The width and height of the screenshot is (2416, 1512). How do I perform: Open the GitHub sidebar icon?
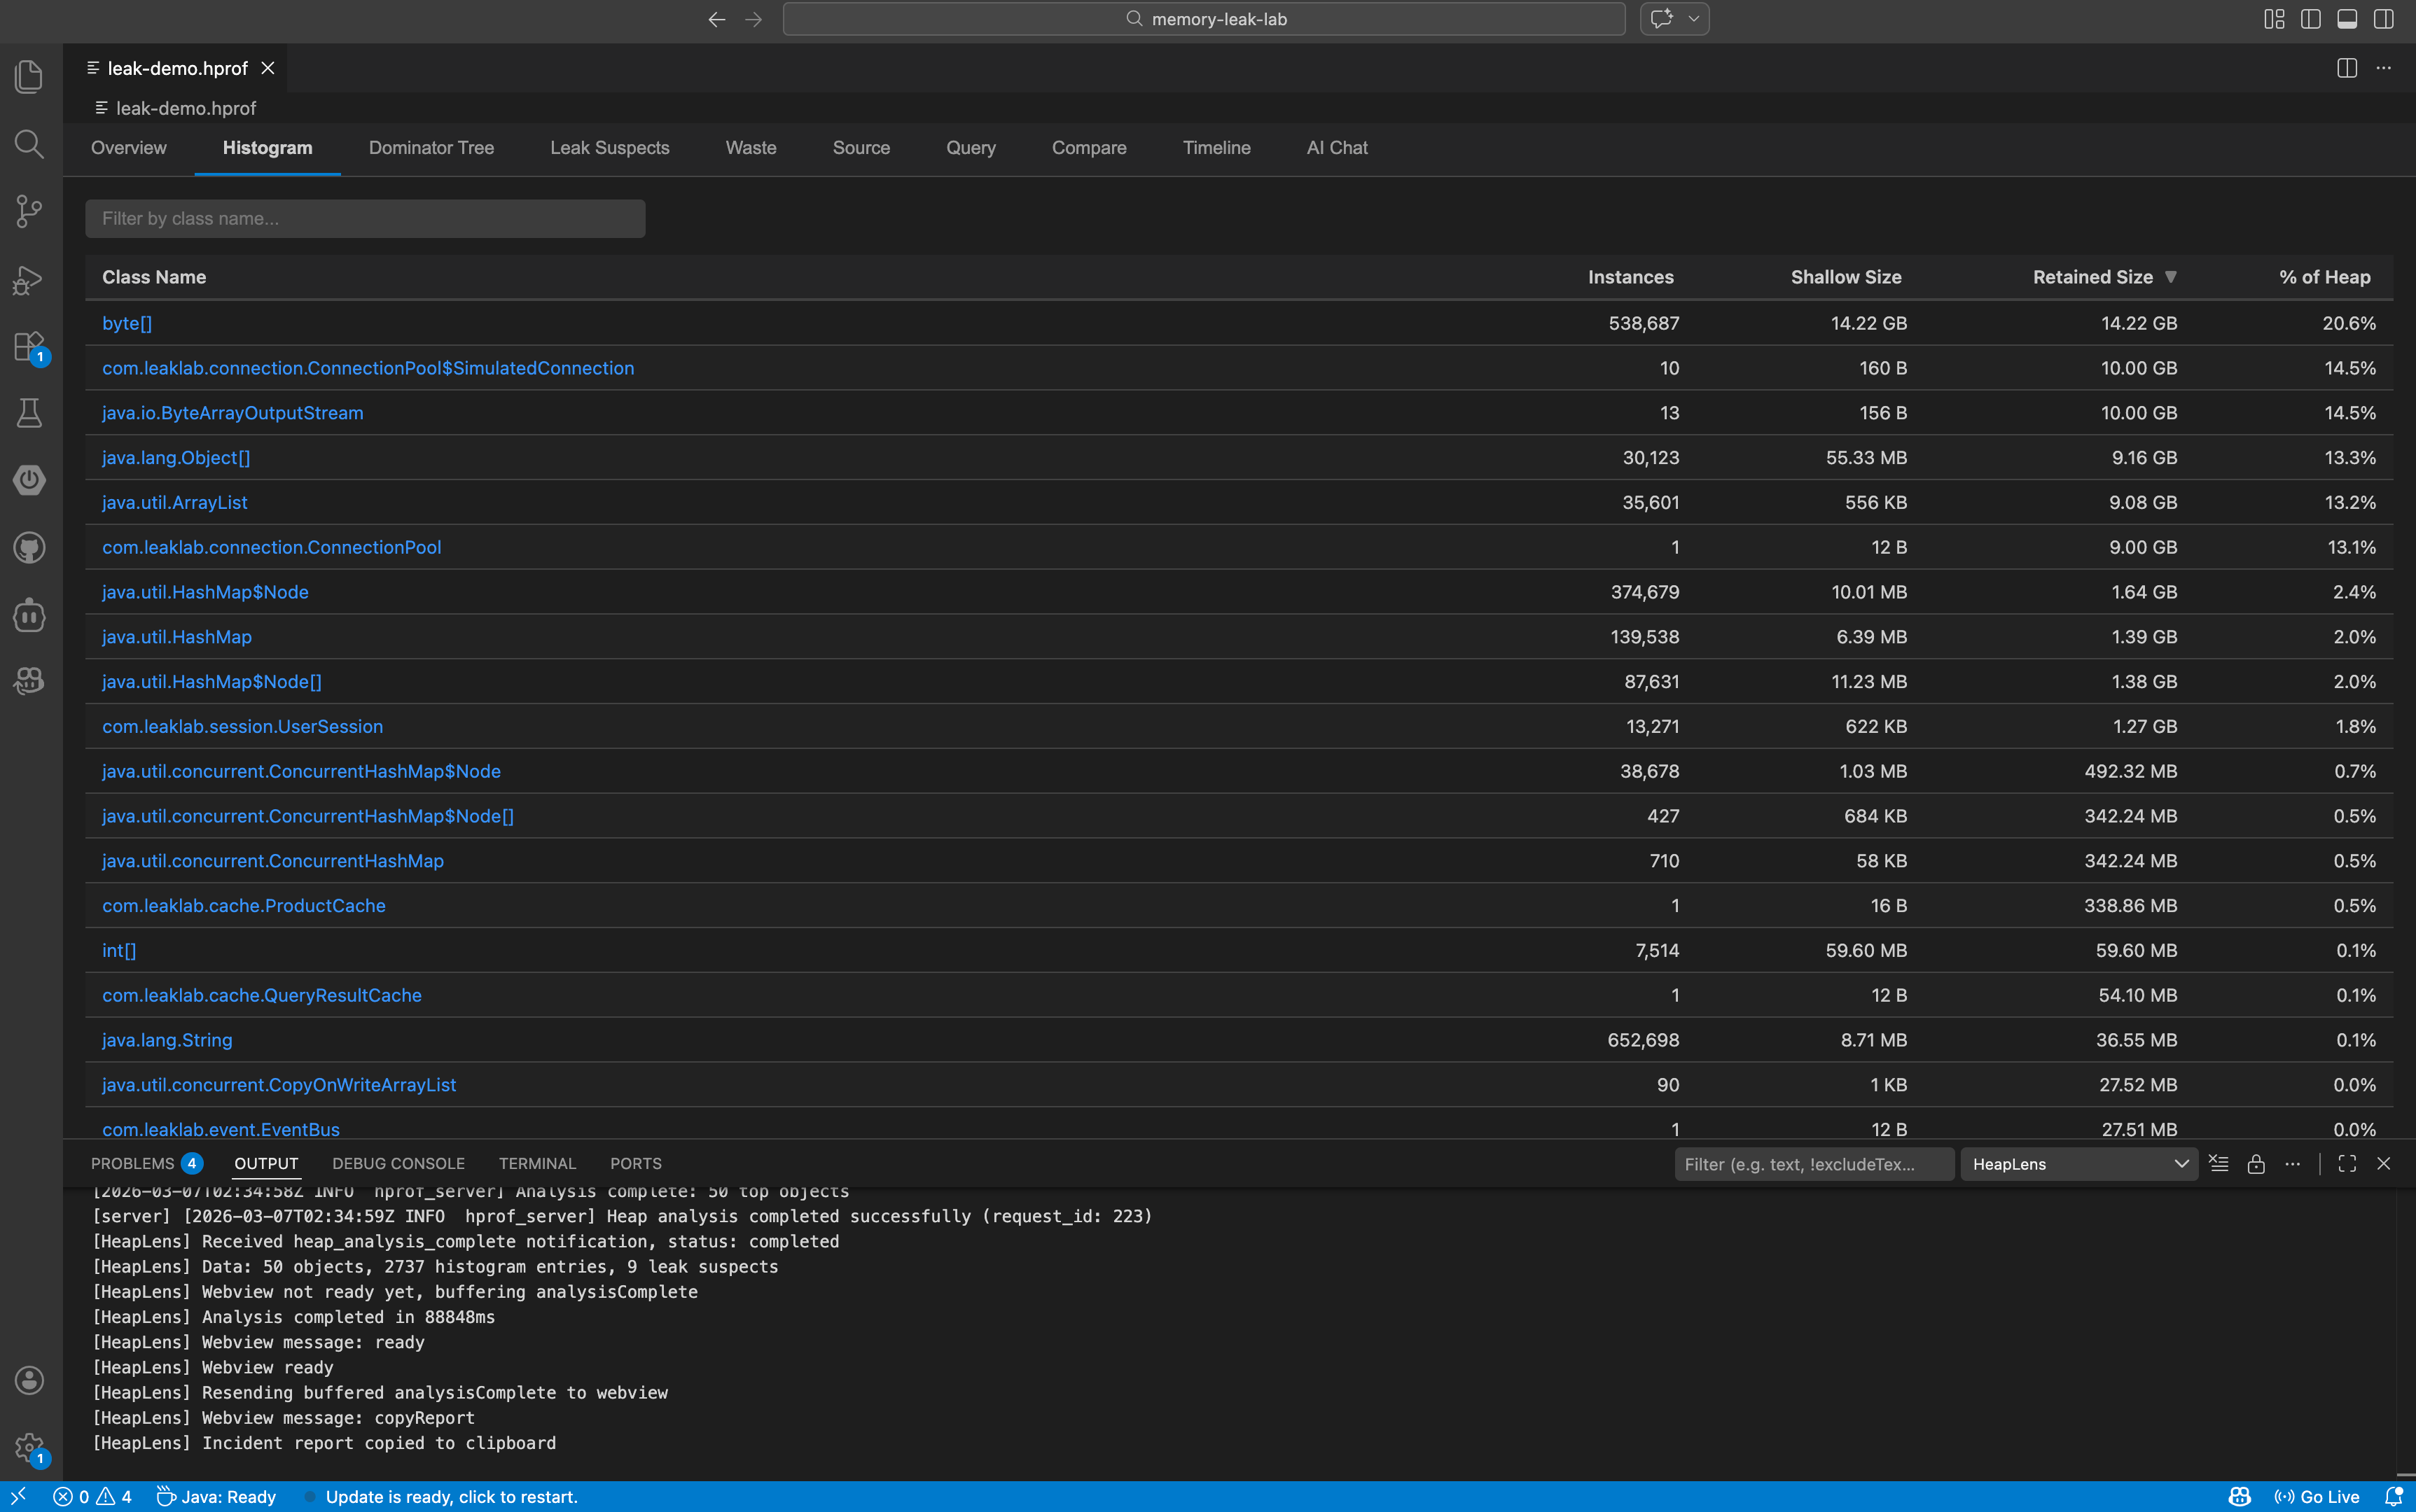29,548
